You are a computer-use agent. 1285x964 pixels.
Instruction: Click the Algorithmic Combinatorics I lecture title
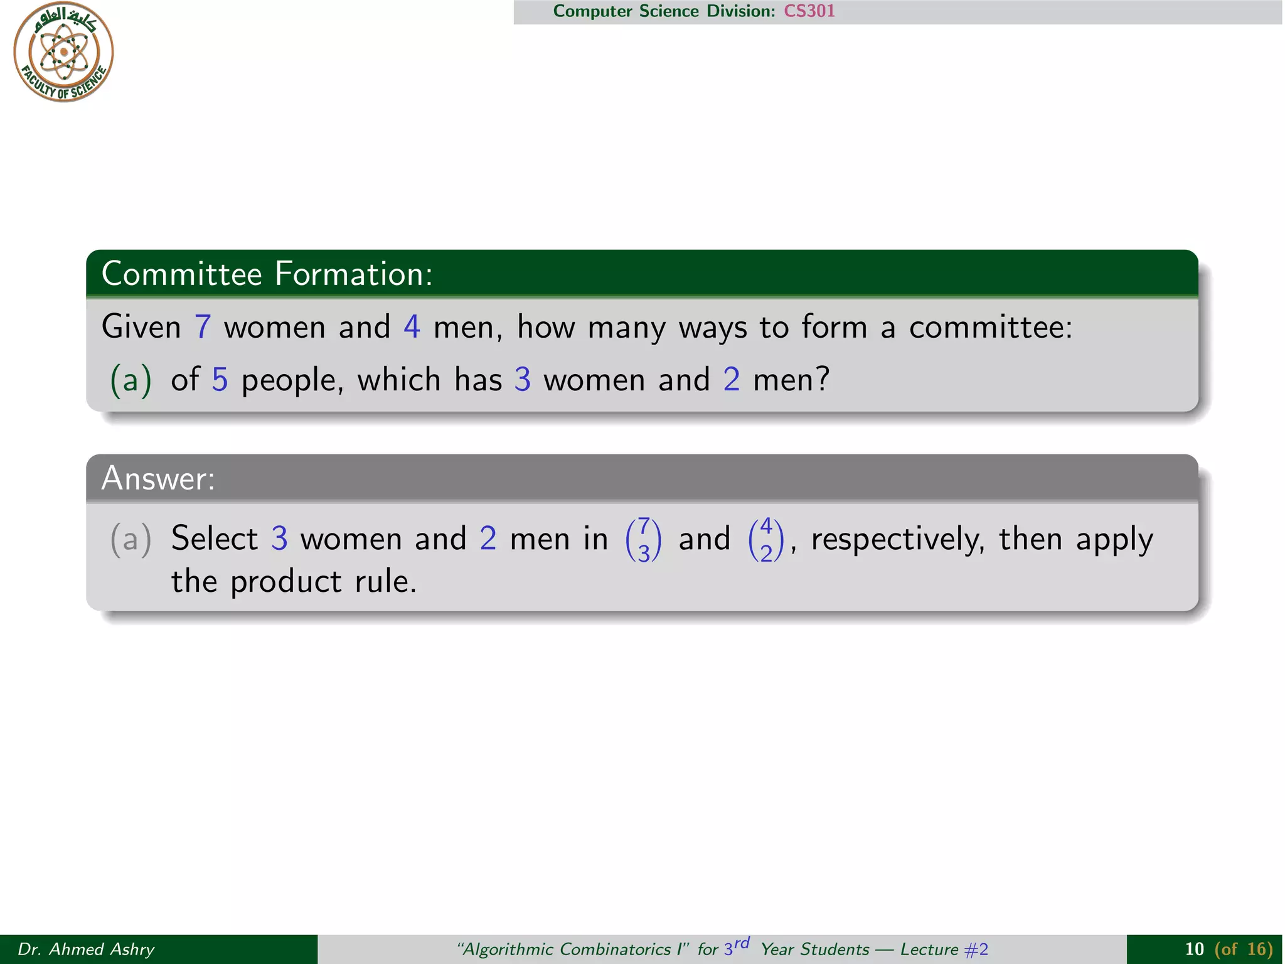(x=573, y=949)
